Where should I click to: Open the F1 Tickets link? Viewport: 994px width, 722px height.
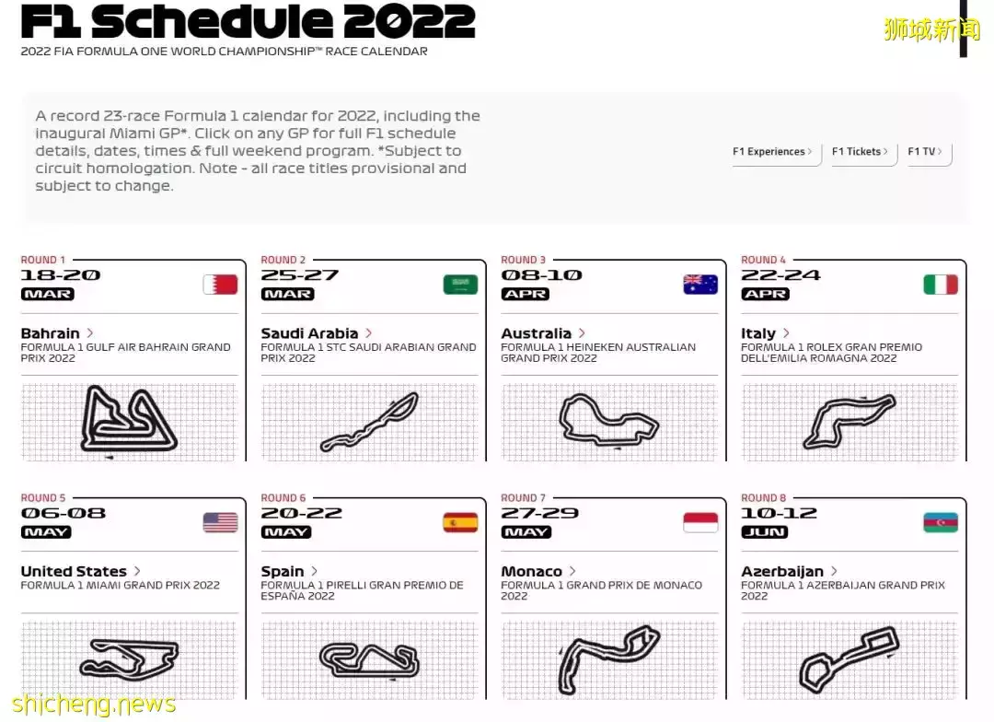860,152
